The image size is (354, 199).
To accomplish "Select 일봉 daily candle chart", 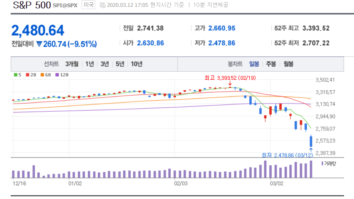I will tap(254, 64).
